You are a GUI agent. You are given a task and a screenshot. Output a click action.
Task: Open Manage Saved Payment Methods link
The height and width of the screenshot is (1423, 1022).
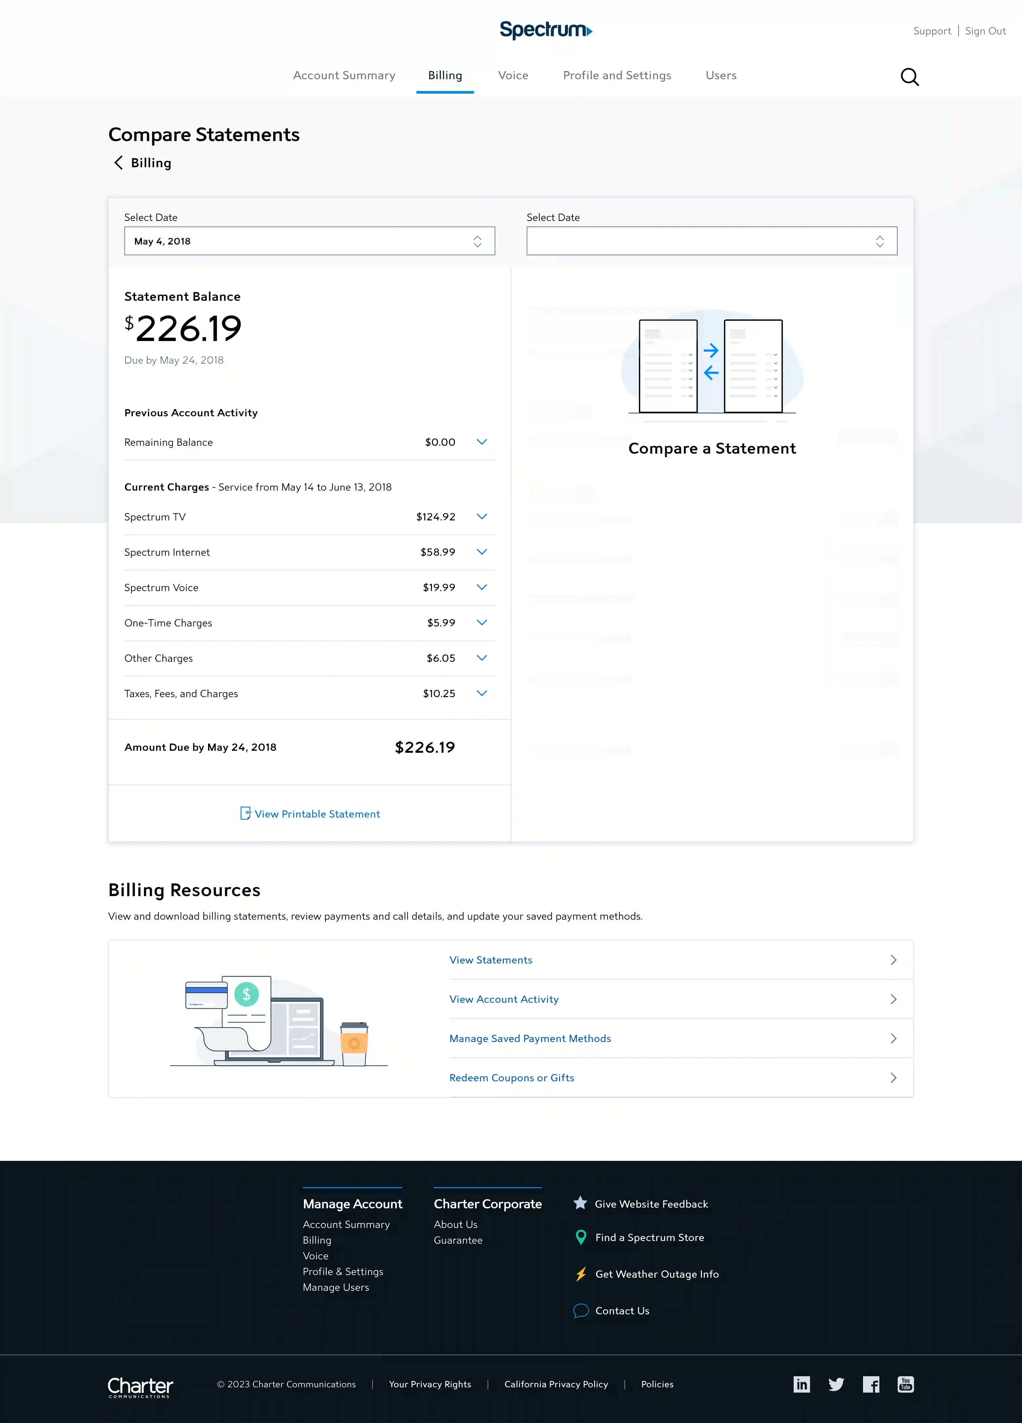[x=530, y=1038]
